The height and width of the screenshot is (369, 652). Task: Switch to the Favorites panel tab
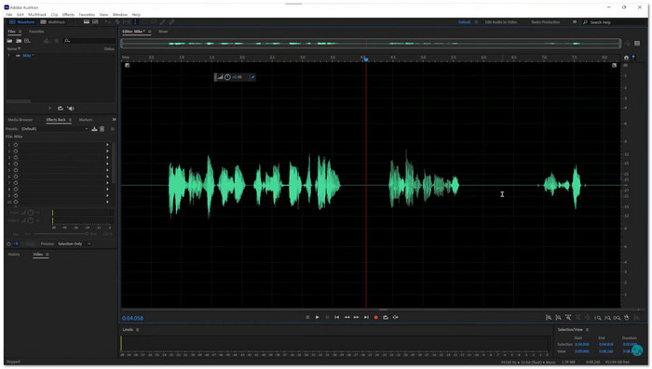[x=36, y=32]
